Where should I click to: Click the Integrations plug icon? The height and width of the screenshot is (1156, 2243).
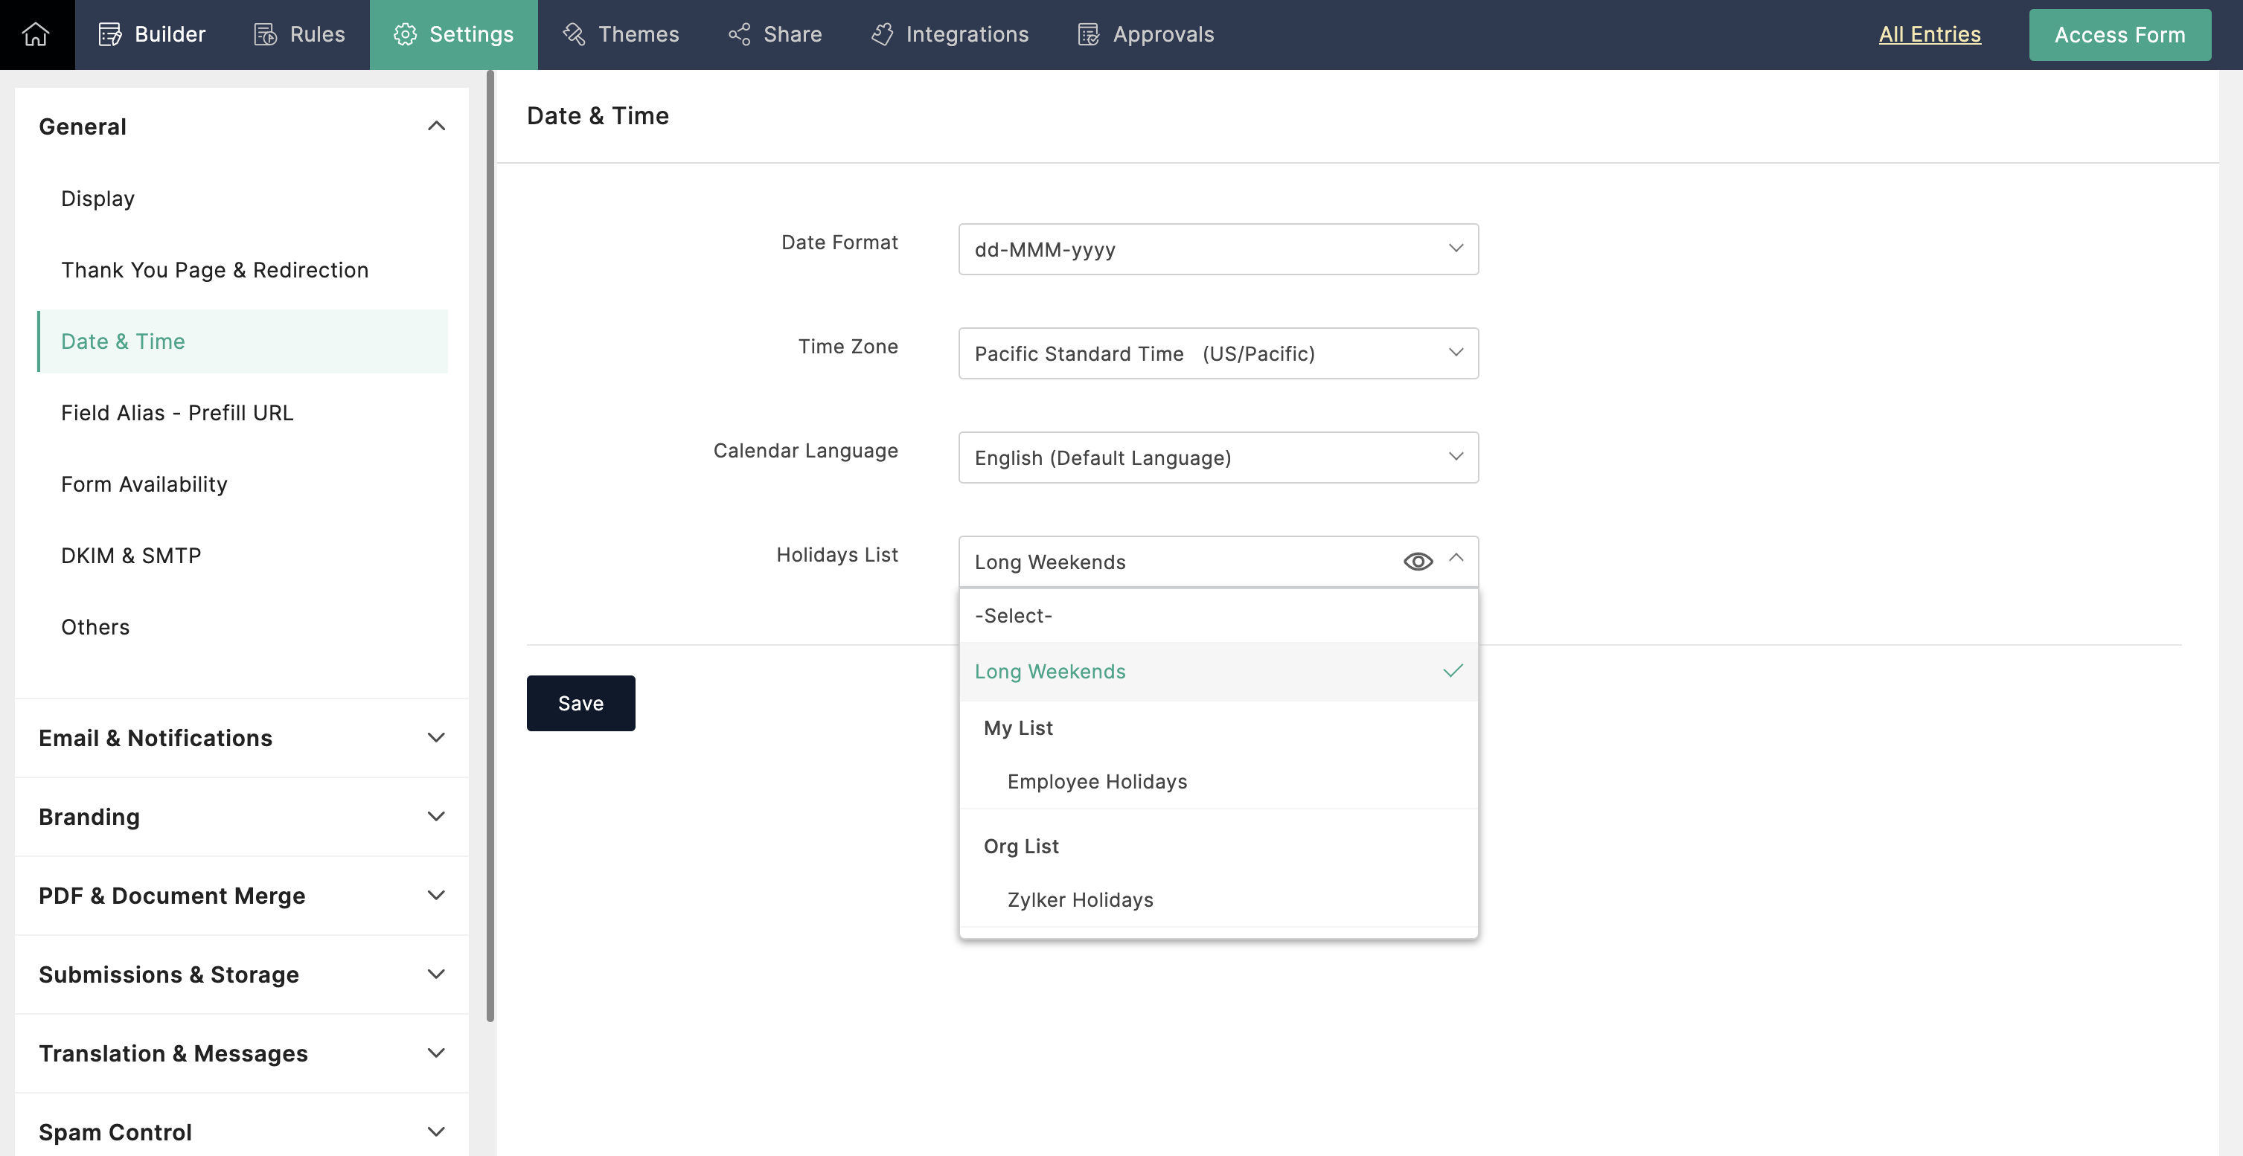pos(882,34)
